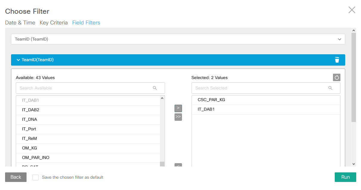Move item back left with < button
This screenshot has height=190, width=361.
pyautogui.click(x=178, y=165)
